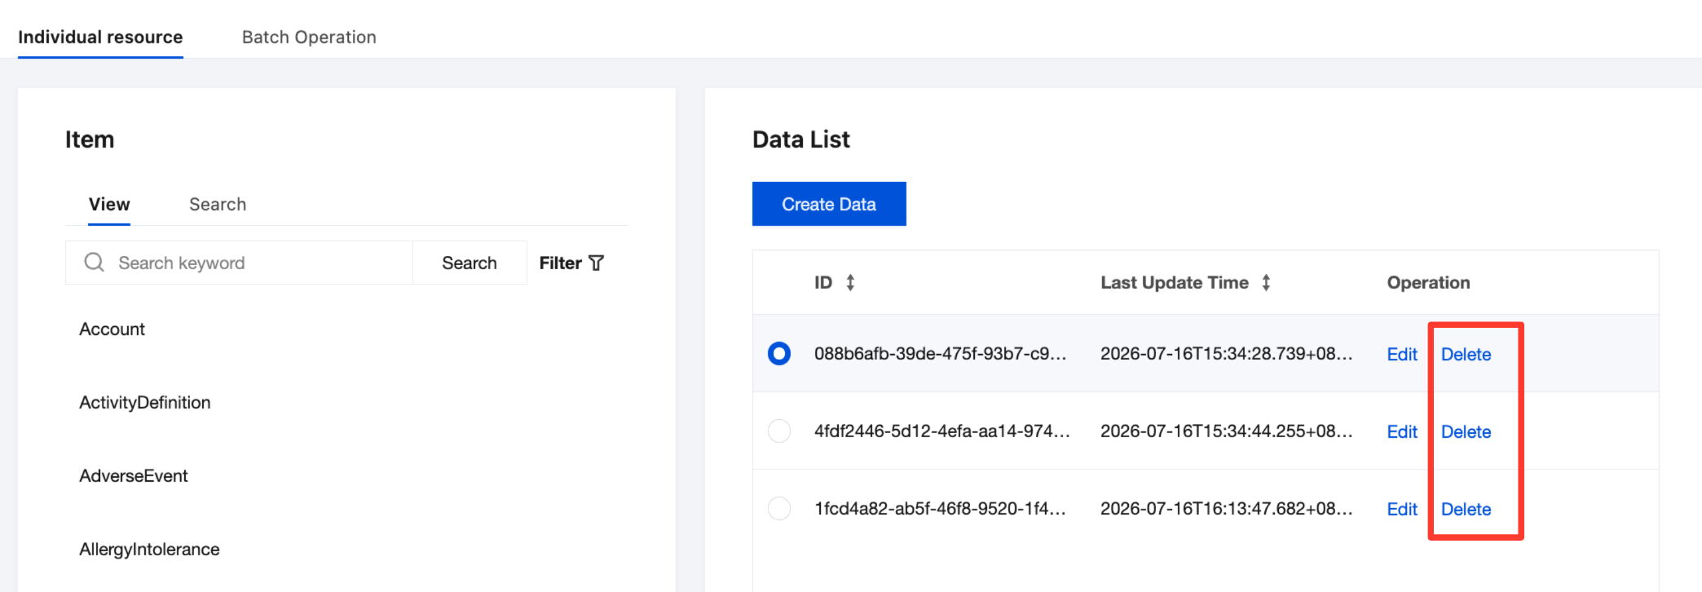The image size is (1702, 592).
Task: Click the filter funnel icon
Action: tap(596, 263)
